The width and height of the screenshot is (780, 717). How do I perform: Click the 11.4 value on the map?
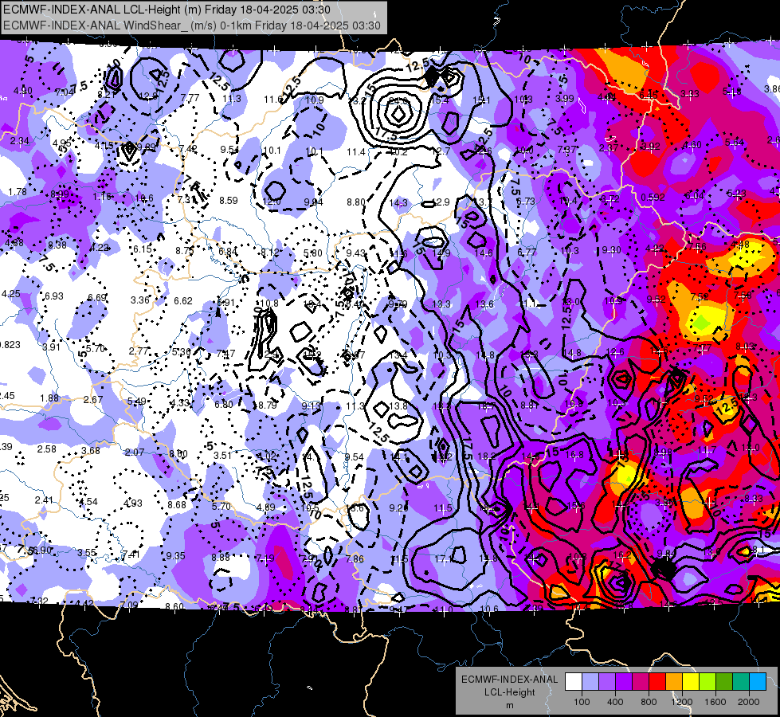[356, 151]
